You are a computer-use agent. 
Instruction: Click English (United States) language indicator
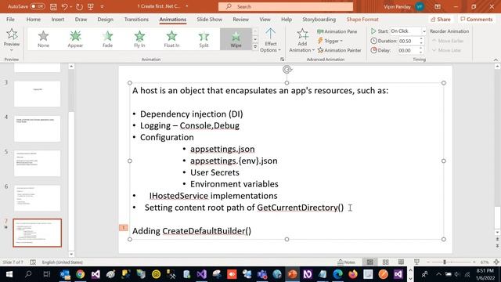(x=63, y=262)
